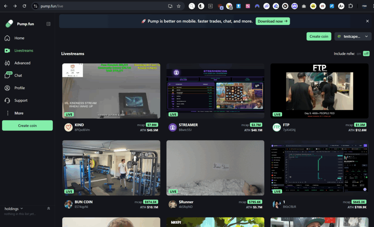374x227 pixels.
Task: Click the browser back arrow
Action: (x=6, y=6)
